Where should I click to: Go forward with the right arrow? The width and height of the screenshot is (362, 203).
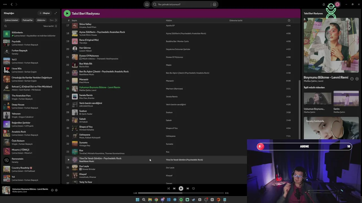click(x=16, y=4)
